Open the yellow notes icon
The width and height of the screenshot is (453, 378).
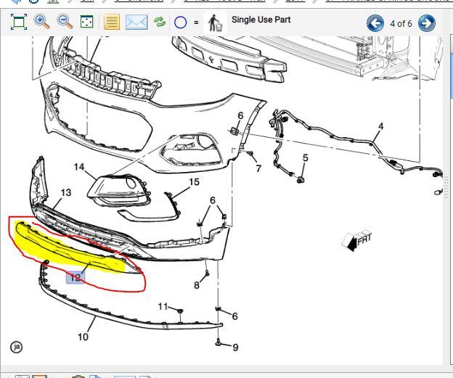pyautogui.click(x=112, y=22)
